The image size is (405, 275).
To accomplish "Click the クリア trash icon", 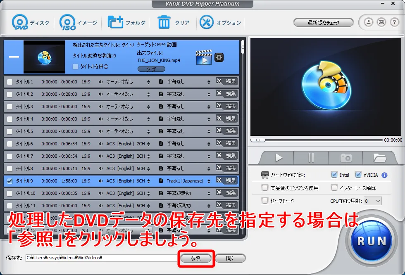I will tap(164, 22).
